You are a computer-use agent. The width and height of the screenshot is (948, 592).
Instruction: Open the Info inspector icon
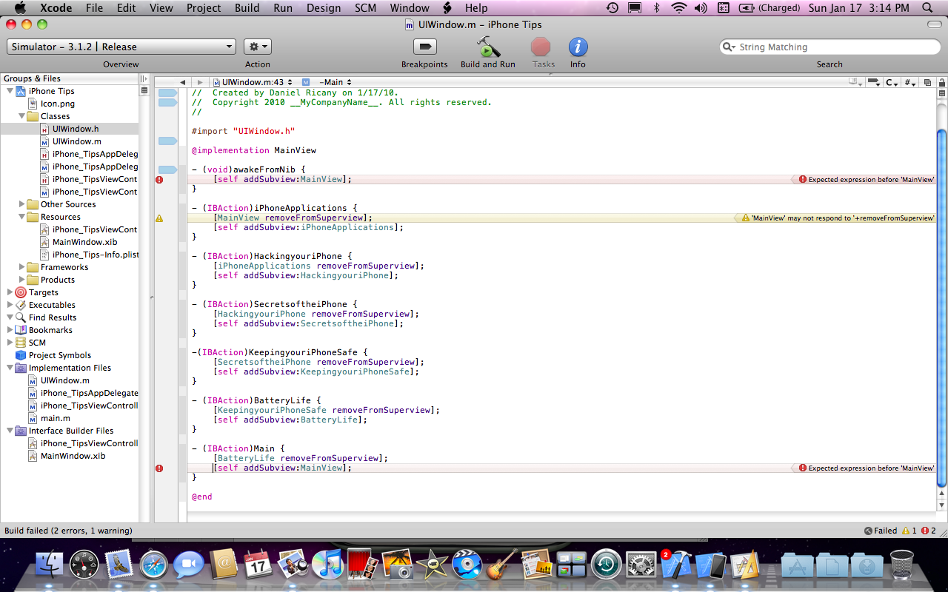click(578, 47)
